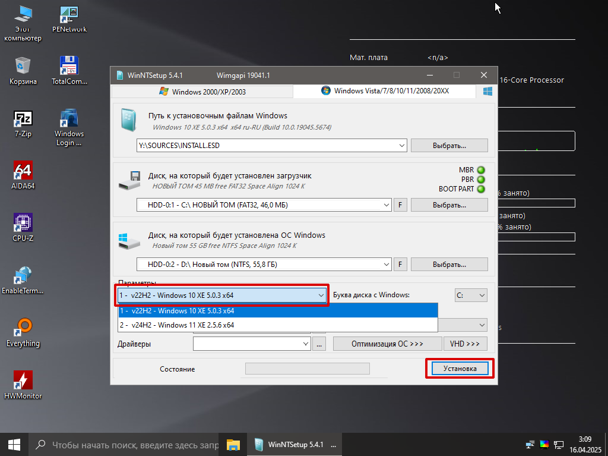Select the CPU-Z desktop shortcut
The height and width of the screenshot is (456, 608).
[x=23, y=228]
